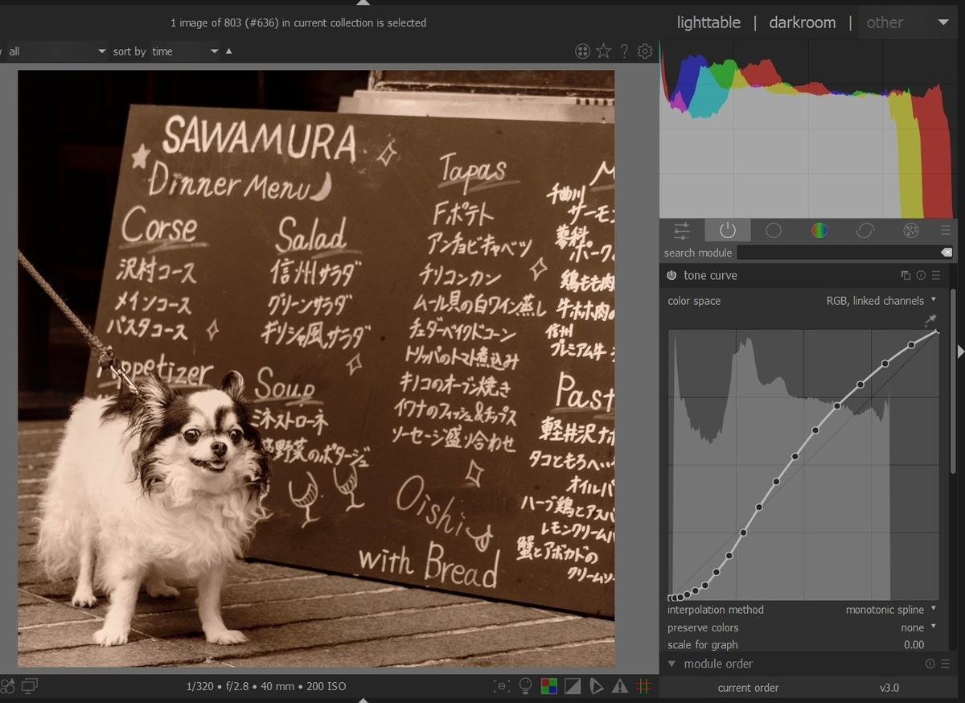Click the tone curve module title

click(710, 275)
